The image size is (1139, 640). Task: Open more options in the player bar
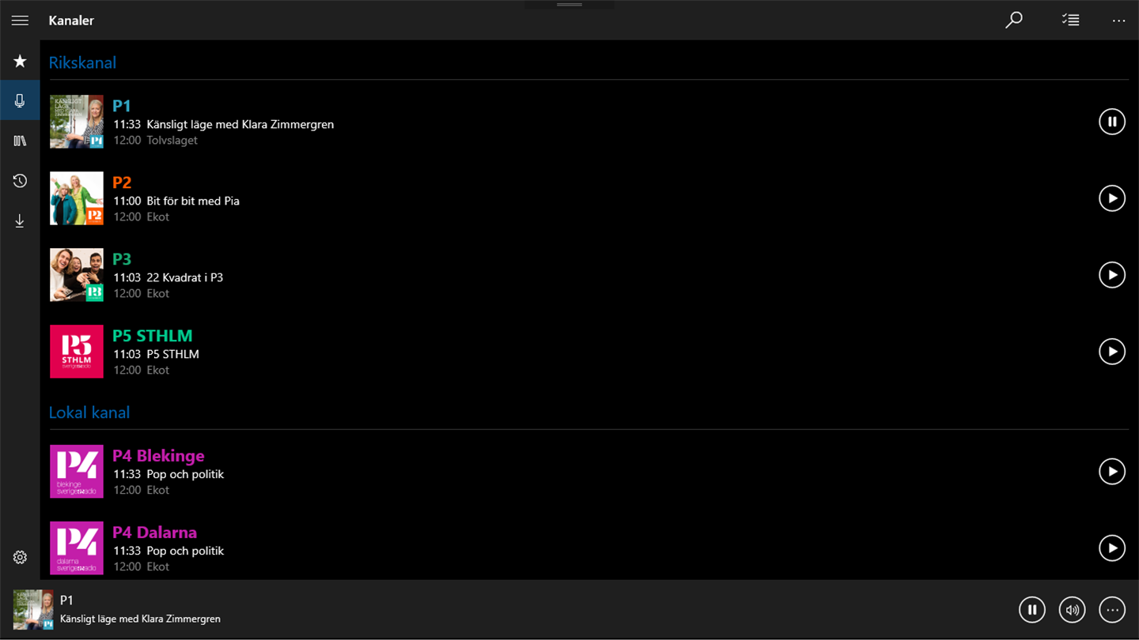coord(1112,610)
